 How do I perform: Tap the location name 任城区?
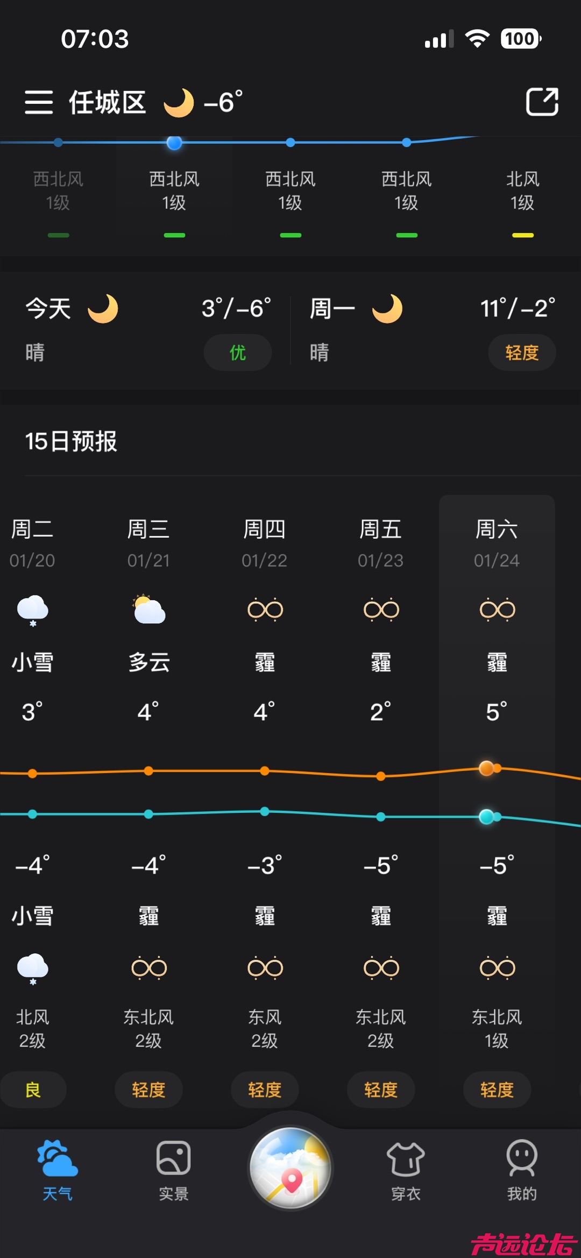click(x=108, y=102)
